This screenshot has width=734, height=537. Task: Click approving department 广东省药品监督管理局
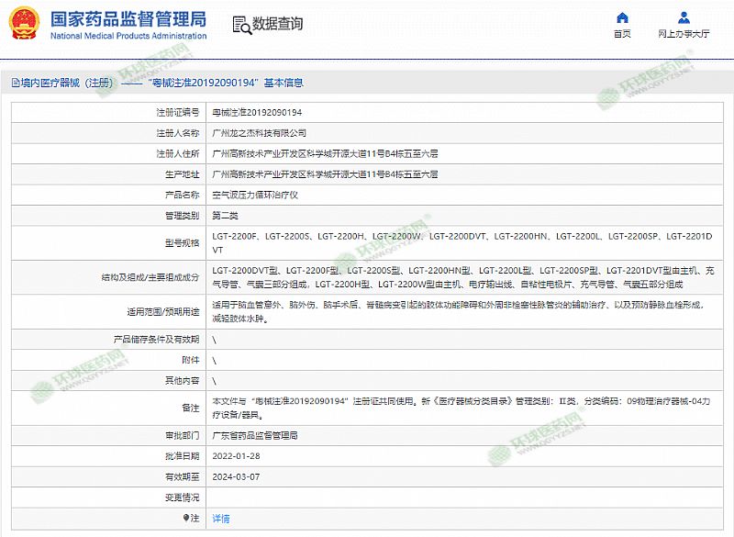pyautogui.click(x=255, y=435)
